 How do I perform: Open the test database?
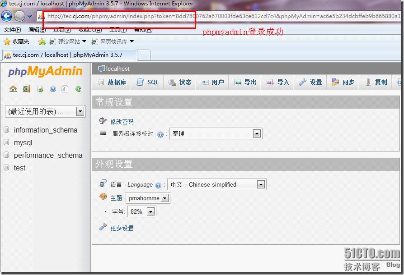click(19, 168)
